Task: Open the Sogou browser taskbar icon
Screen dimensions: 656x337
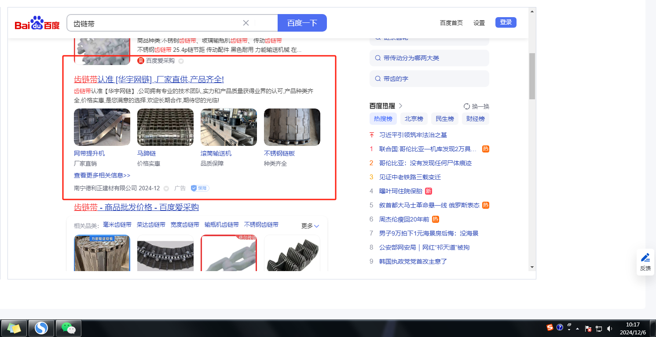Action: click(41, 328)
